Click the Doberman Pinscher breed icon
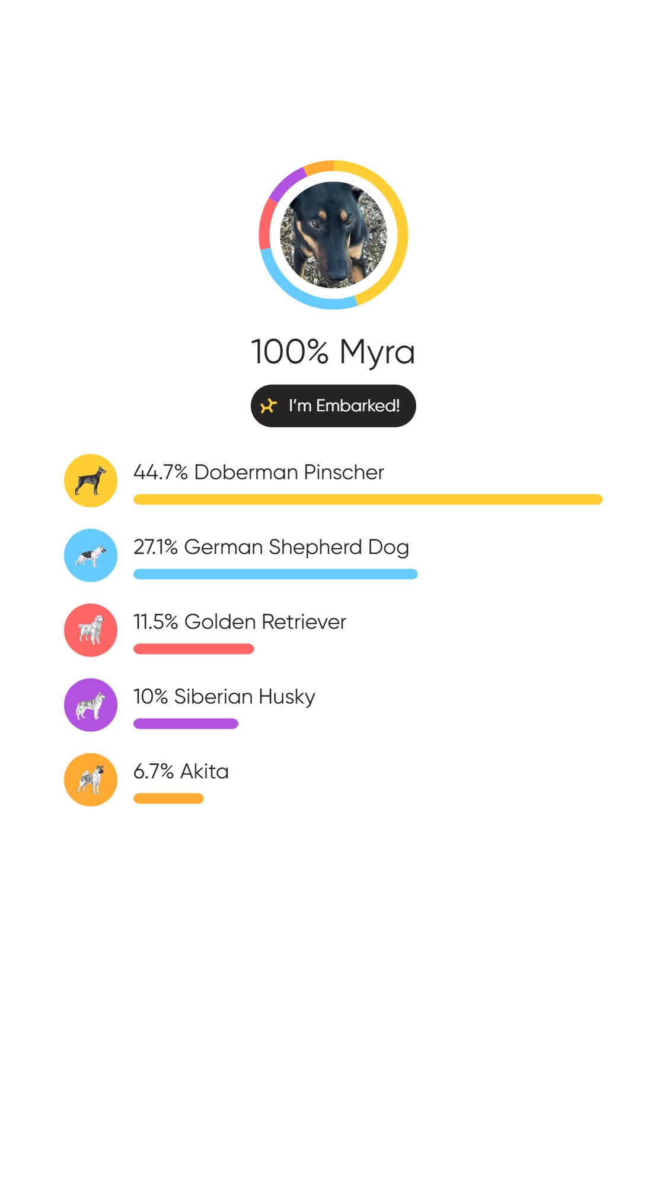This screenshot has height=1187, width=667. [x=90, y=481]
